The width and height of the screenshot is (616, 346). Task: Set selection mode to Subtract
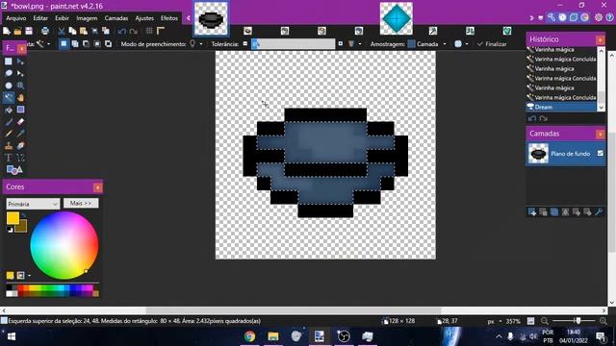coord(86,44)
